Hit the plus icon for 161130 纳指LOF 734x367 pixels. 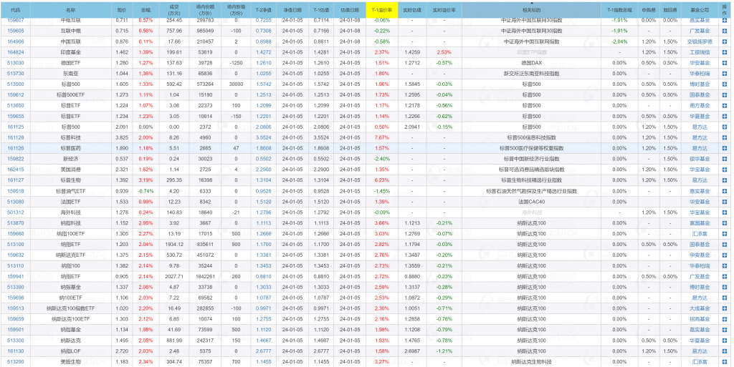[724, 351]
